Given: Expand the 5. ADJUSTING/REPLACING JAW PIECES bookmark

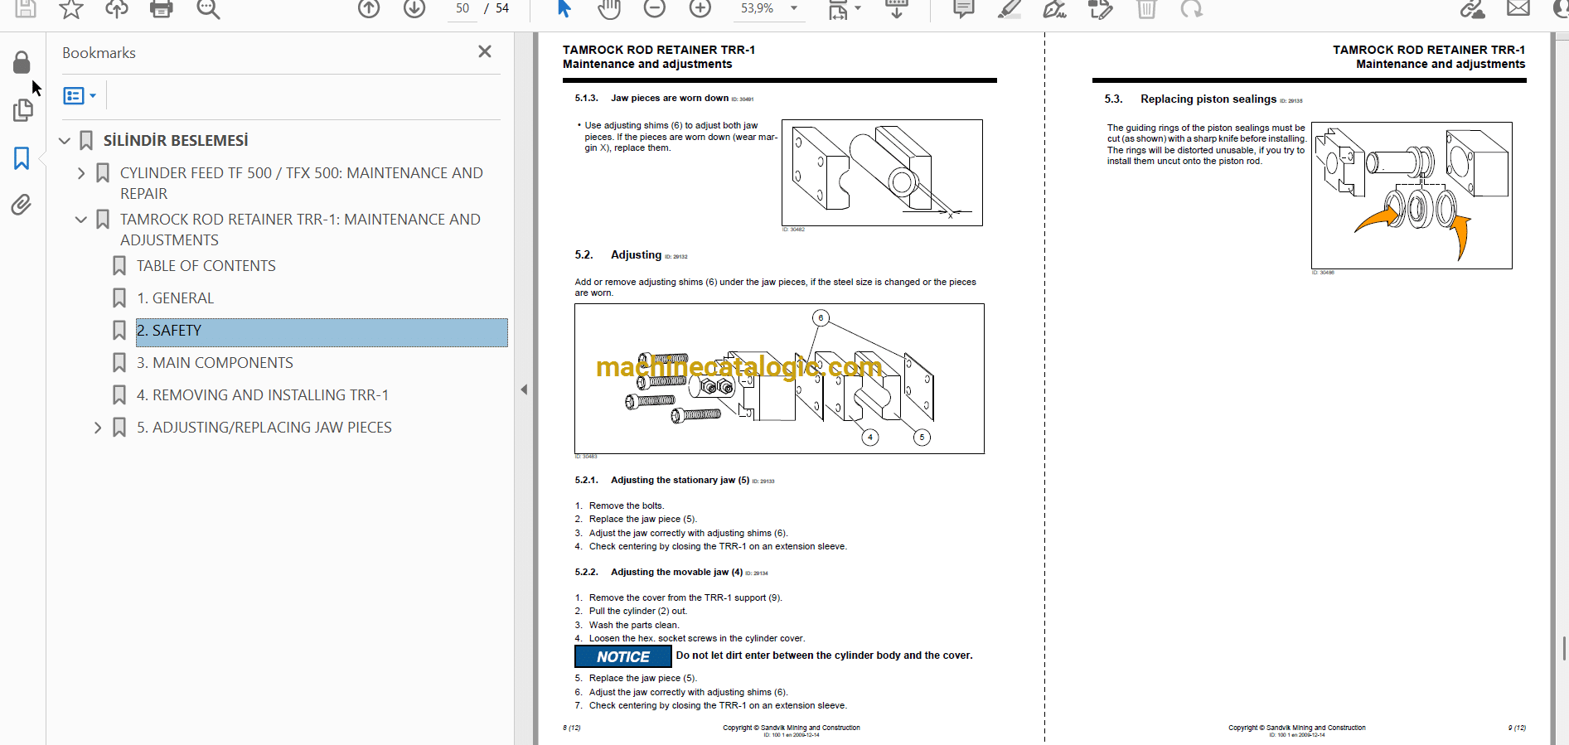Looking at the screenshot, I should (x=98, y=428).
